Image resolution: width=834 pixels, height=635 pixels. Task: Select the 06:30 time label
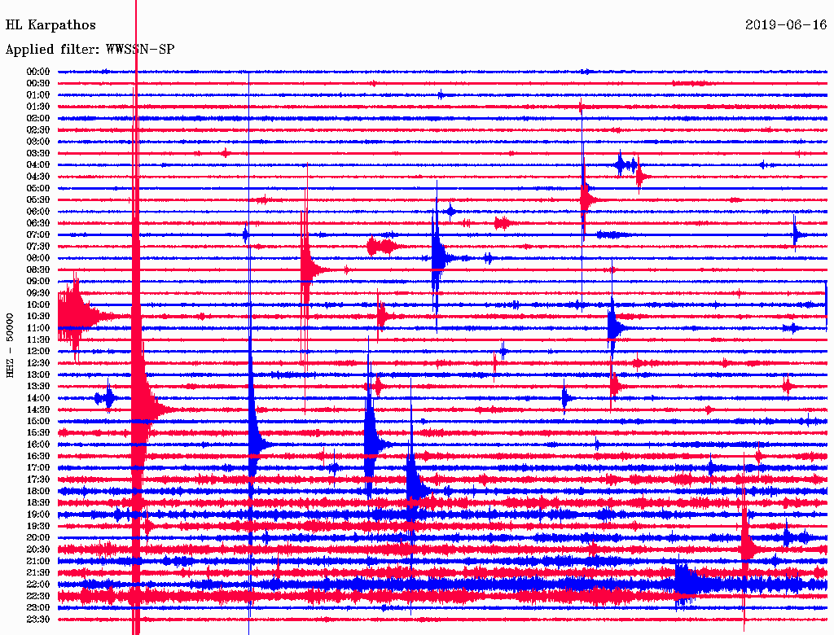coord(38,223)
